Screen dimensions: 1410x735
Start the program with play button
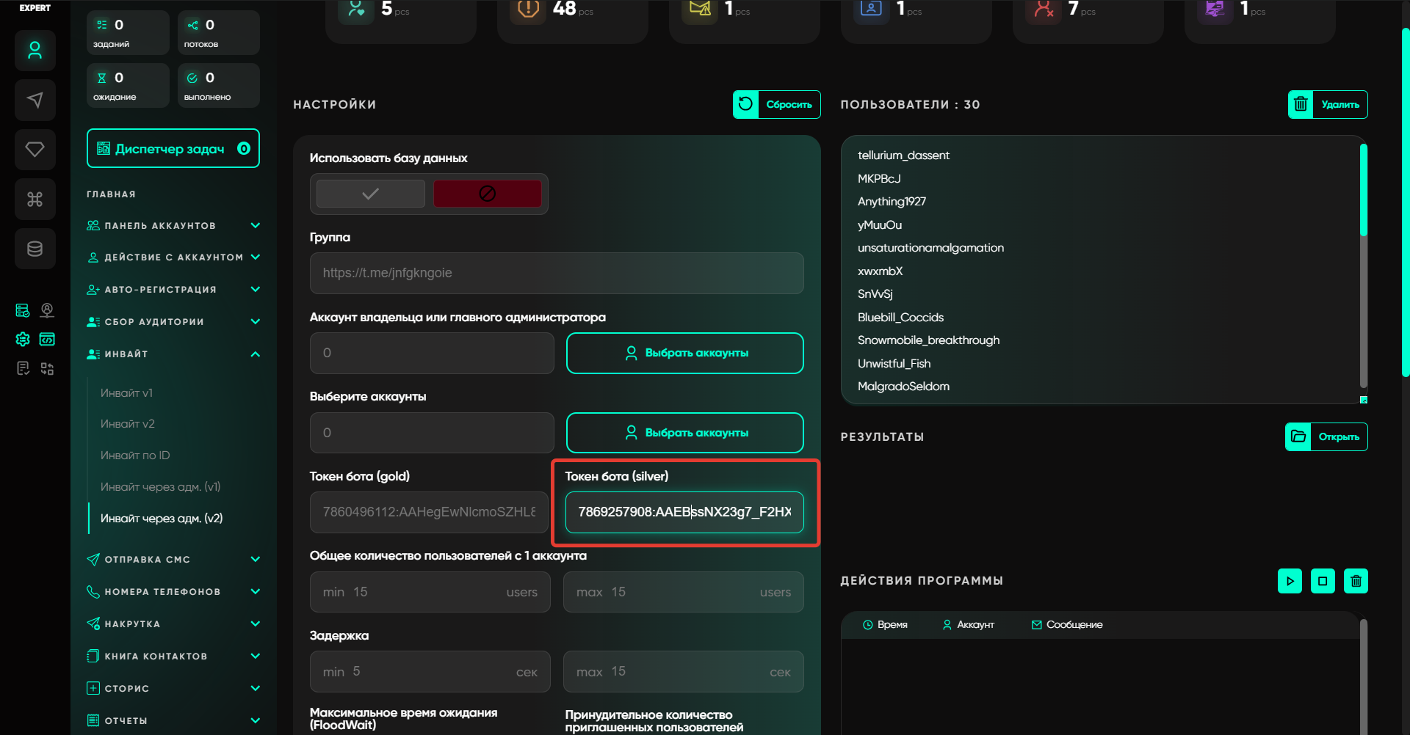(1290, 581)
